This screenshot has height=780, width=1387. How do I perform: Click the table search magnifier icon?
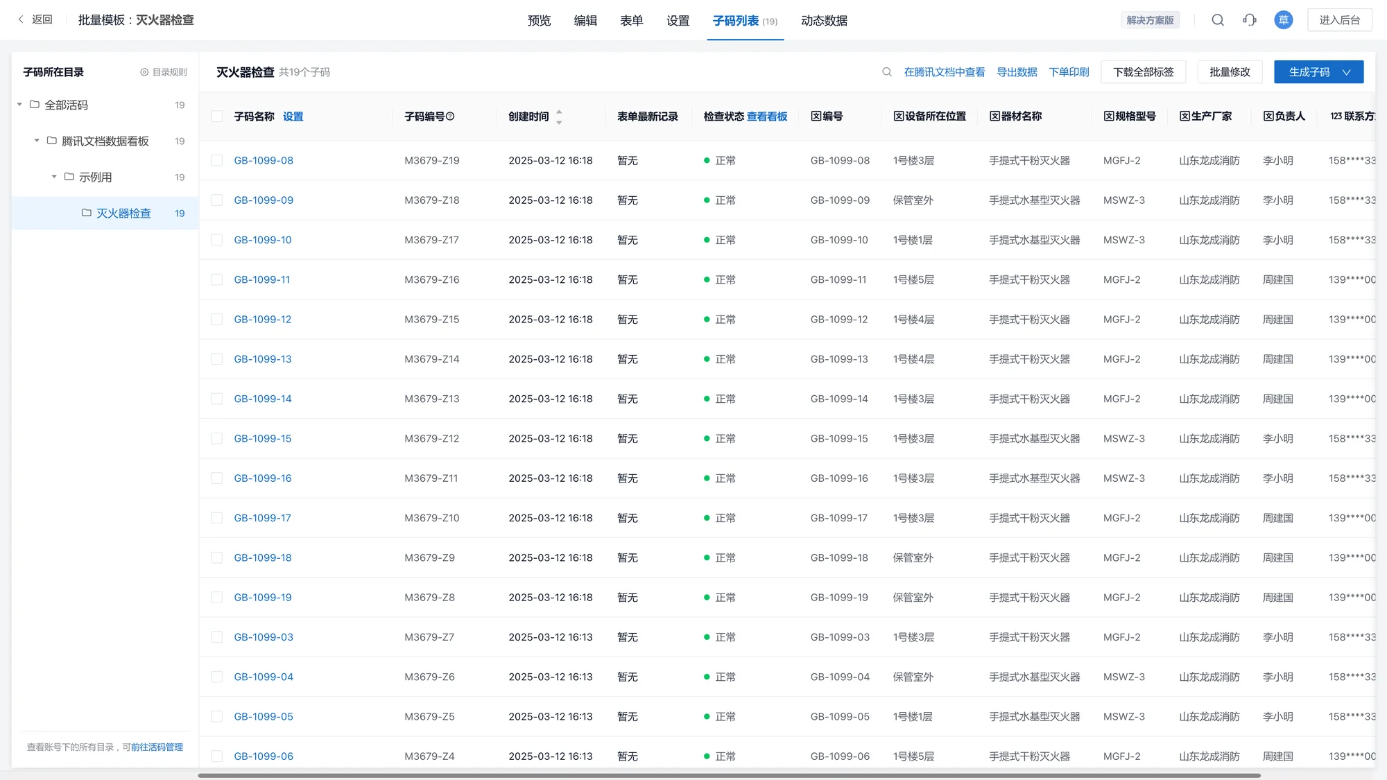coord(887,72)
